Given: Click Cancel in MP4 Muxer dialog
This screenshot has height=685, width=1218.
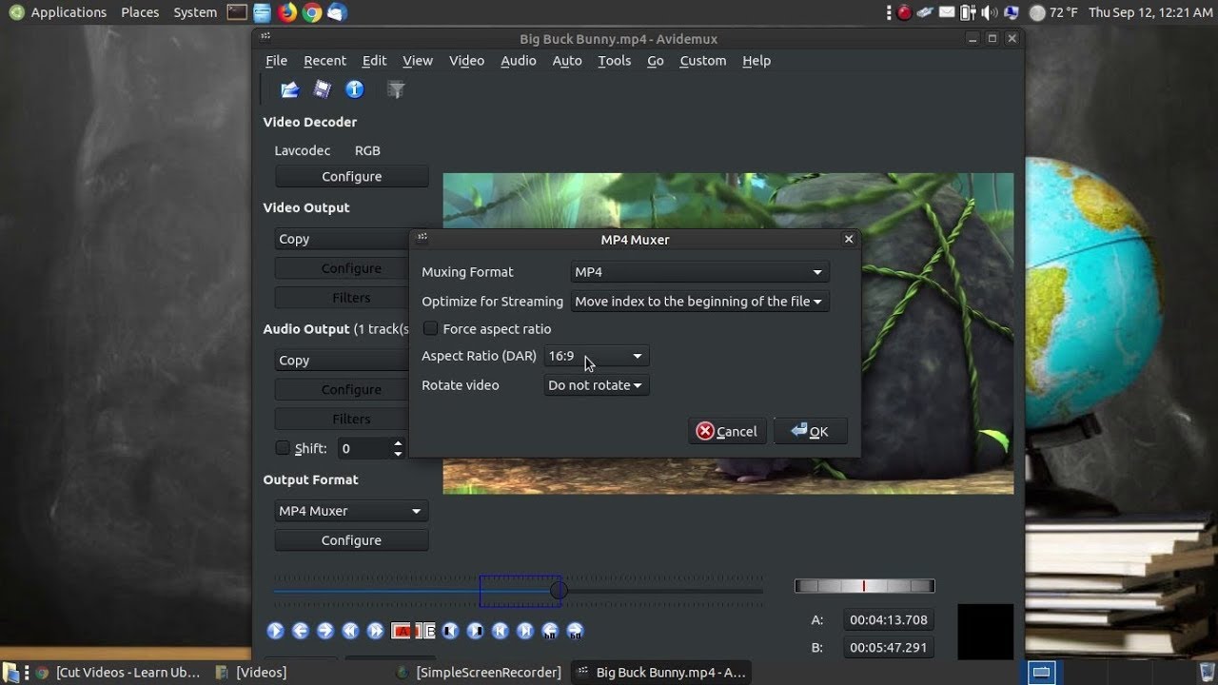Looking at the screenshot, I should 727,431.
